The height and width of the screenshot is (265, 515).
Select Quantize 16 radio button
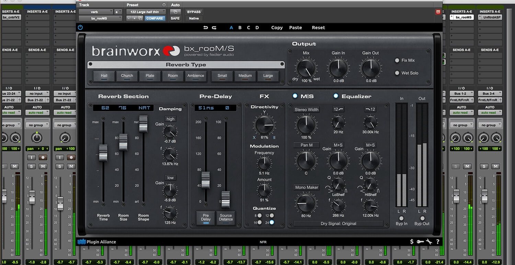[260, 222]
